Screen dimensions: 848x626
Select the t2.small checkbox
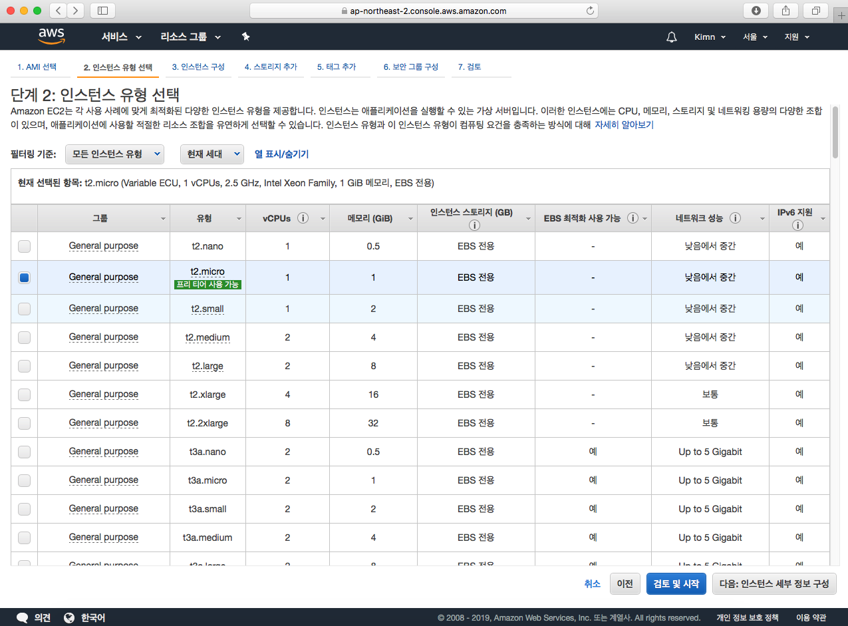[24, 309]
